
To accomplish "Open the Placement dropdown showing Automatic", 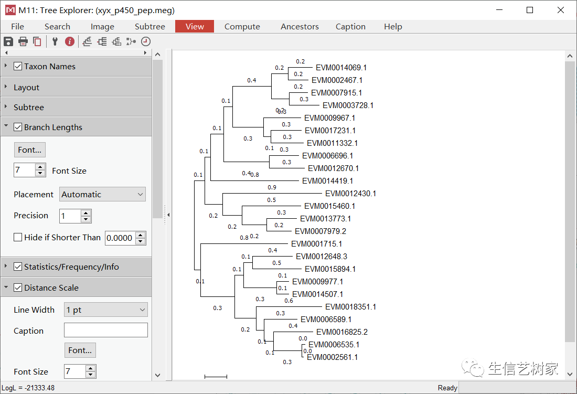I will click(x=102, y=194).
